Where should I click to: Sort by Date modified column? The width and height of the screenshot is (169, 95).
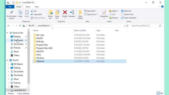click(84, 31)
